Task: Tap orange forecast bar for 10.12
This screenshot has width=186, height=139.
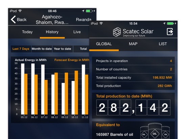Action: (x=76, y=93)
